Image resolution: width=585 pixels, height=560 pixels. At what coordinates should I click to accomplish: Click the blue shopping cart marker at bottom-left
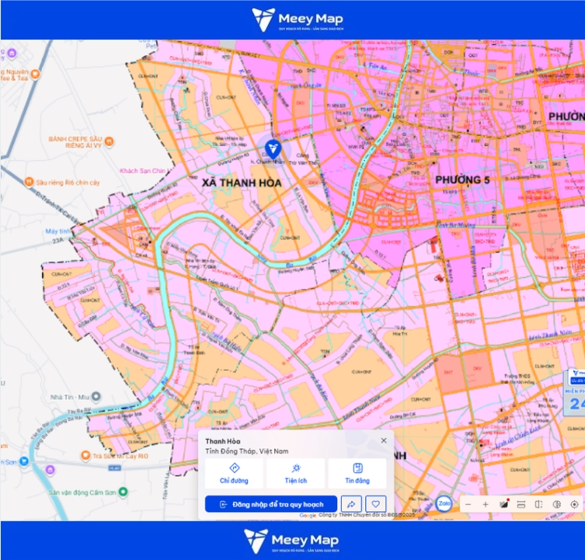point(24,461)
